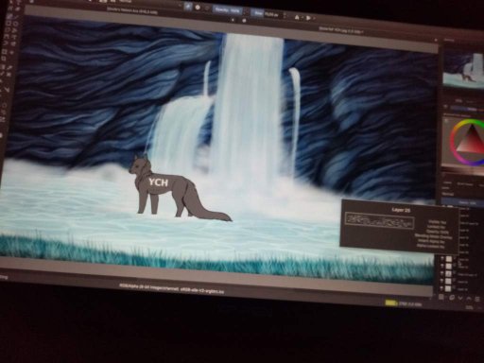Screen dimensions: 484x363
Task: Open the brush editor round icon
Action: 198,8
